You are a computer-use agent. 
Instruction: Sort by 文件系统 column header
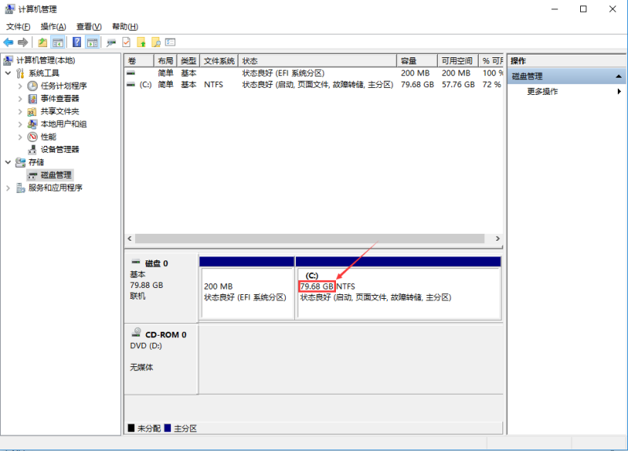[219, 61]
